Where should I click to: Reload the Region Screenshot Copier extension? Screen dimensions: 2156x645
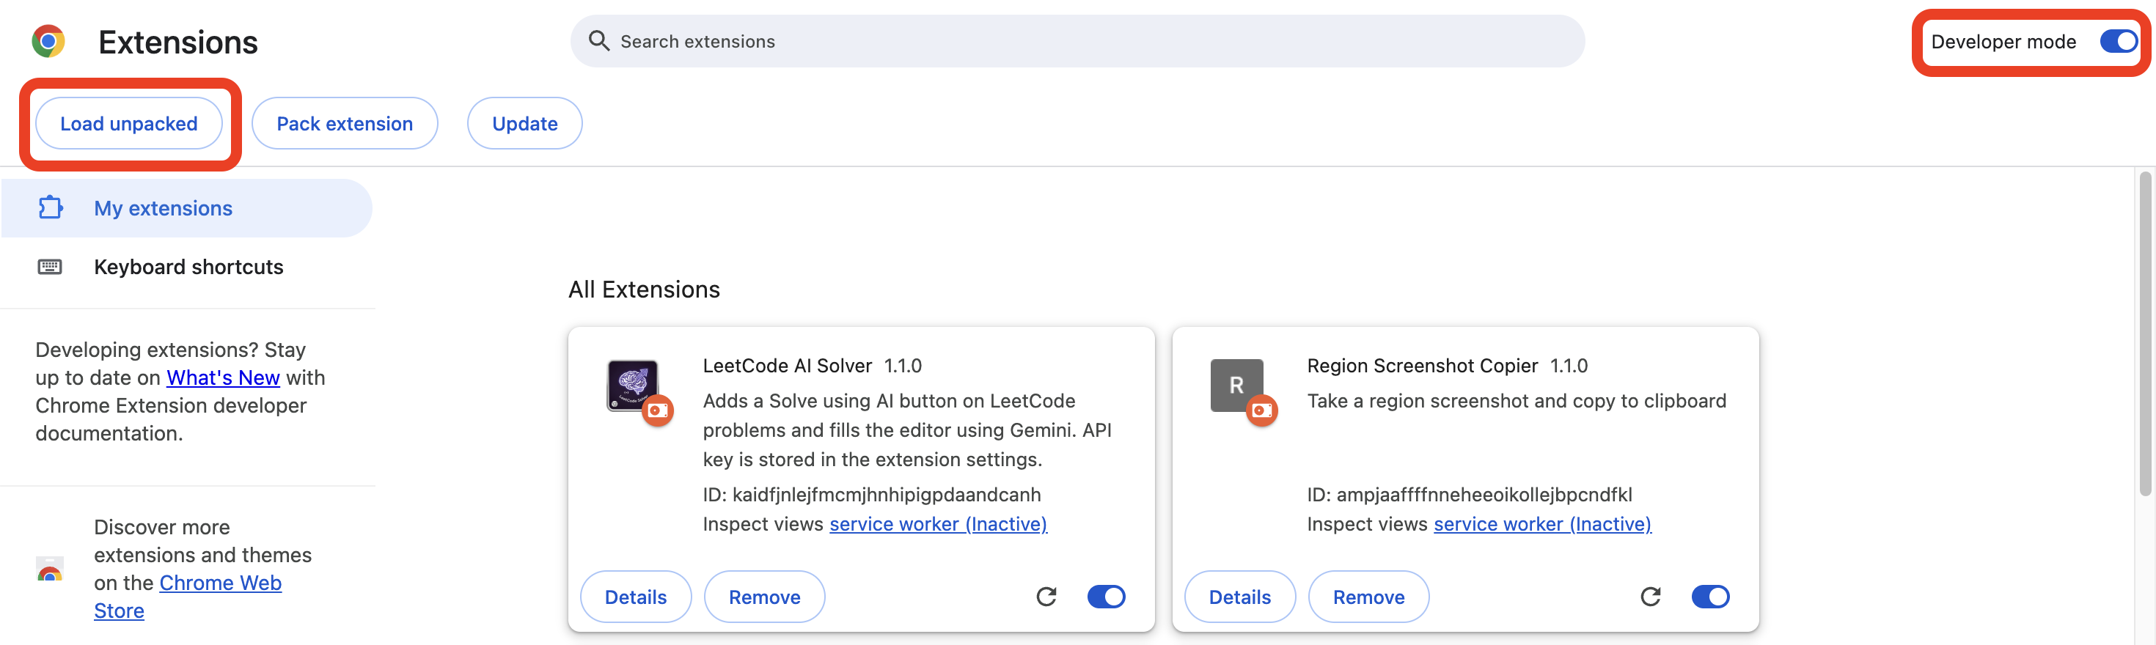tap(1650, 597)
